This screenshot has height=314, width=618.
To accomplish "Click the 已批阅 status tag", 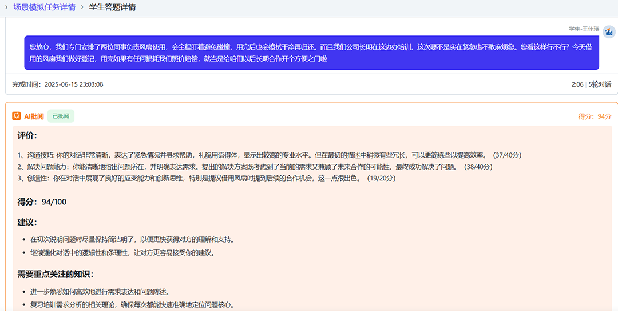I will pos(61,116).
